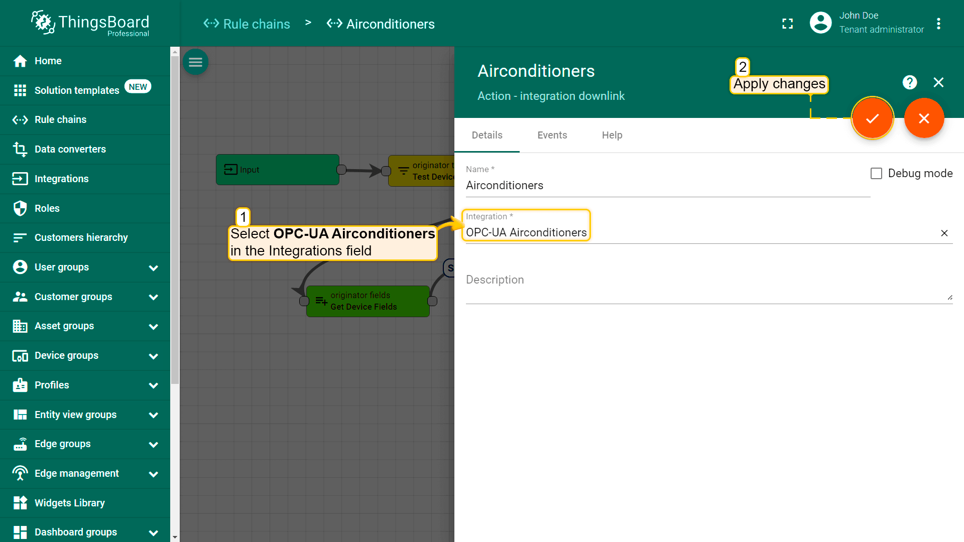Select the Input node on canvas

click(278, 170)
